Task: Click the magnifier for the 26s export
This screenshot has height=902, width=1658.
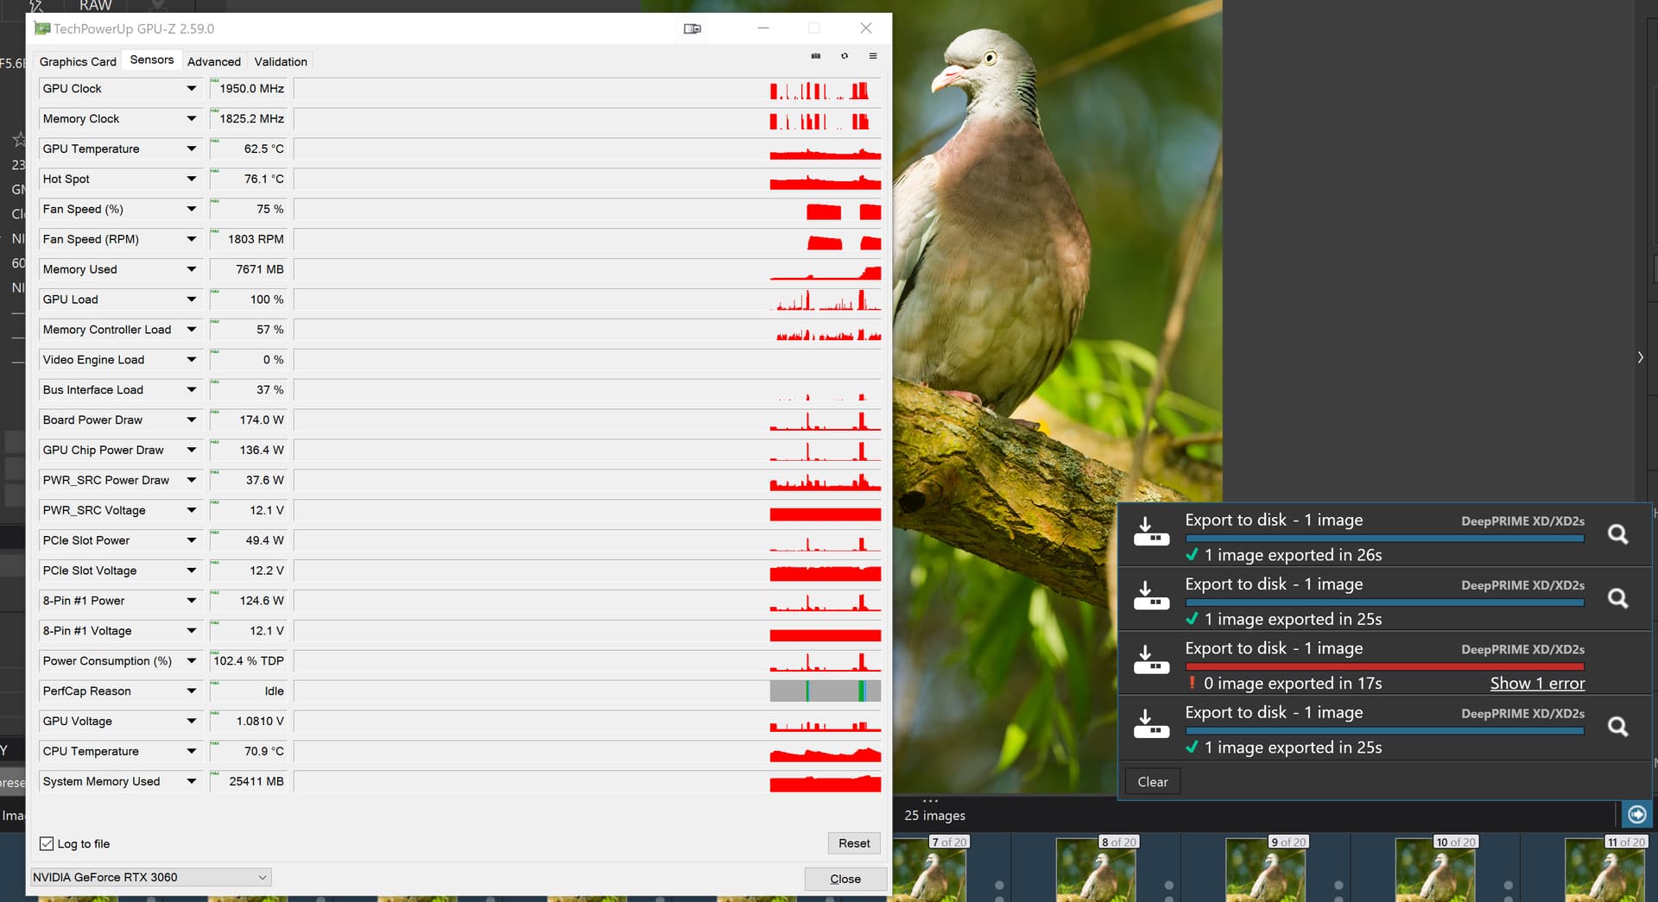Action: pyautogui.click(x=1617, y=534)
